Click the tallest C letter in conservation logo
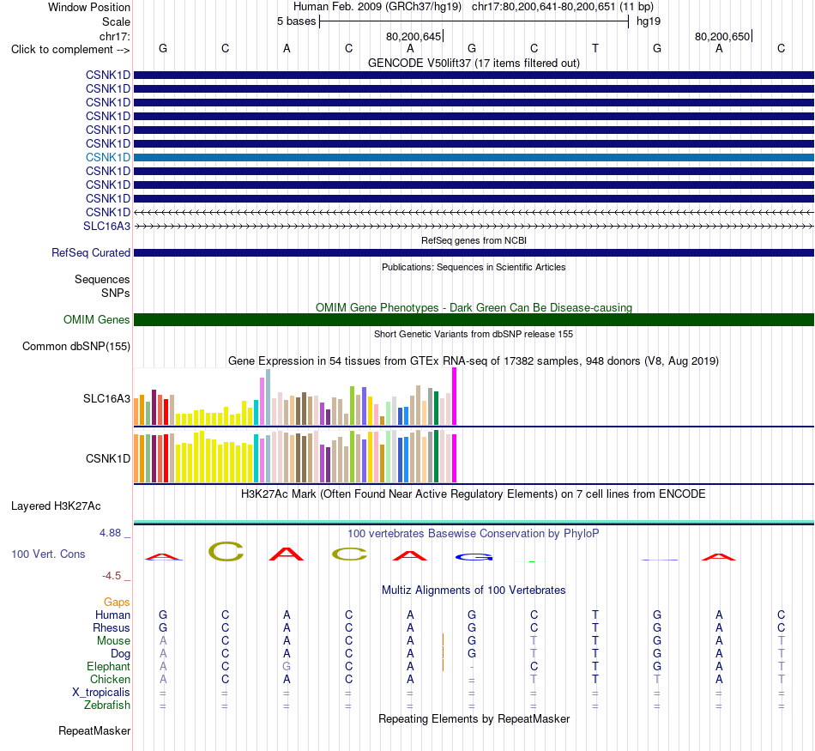The height and width of the screenshot is (751, 815). [226, 551]
